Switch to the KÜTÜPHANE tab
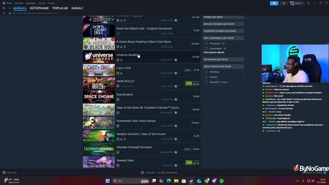 tap(39, 8)
